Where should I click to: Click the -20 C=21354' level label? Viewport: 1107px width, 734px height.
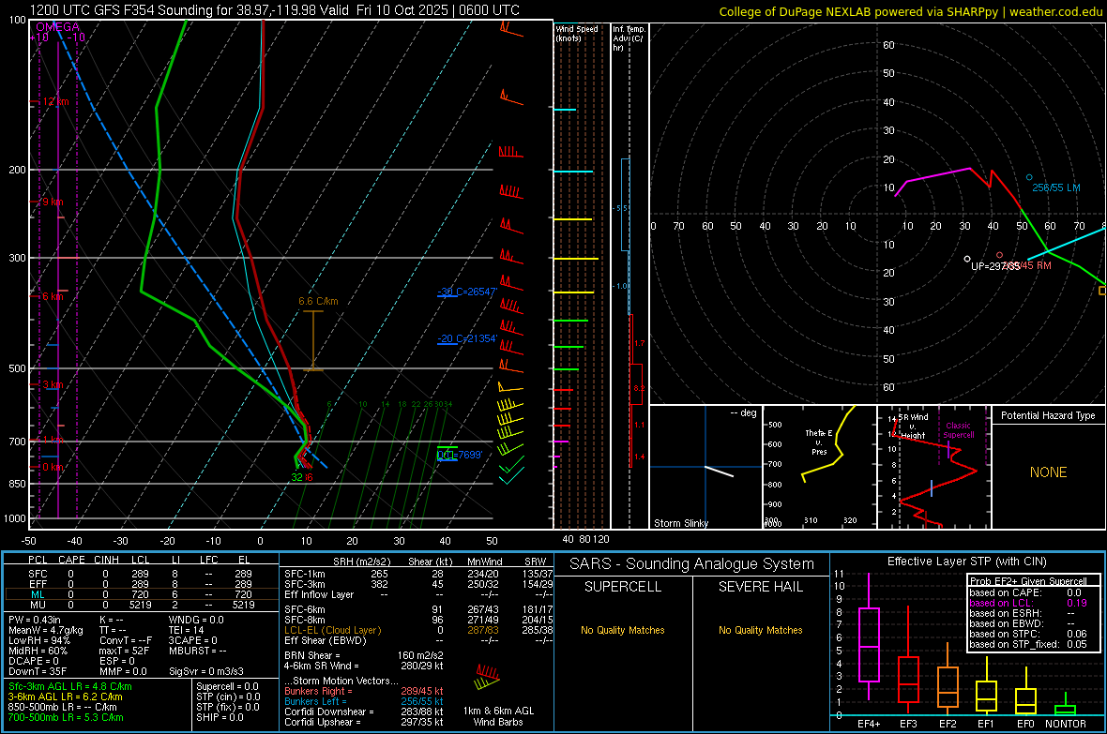(466, 338)
